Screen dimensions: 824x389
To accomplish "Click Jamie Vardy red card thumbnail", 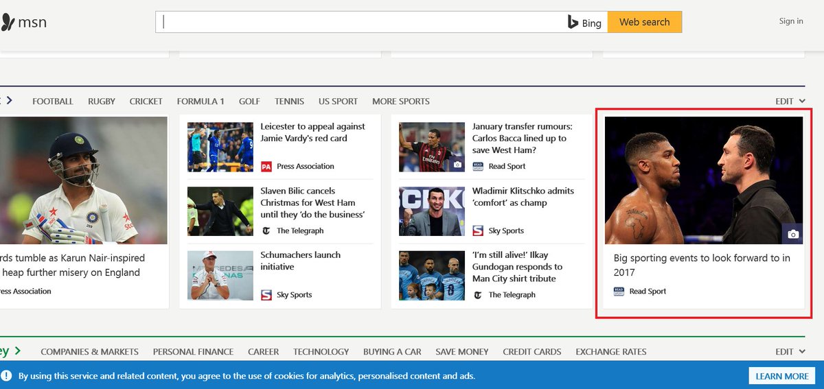I will pyautogui.click(x=220, y=147).
